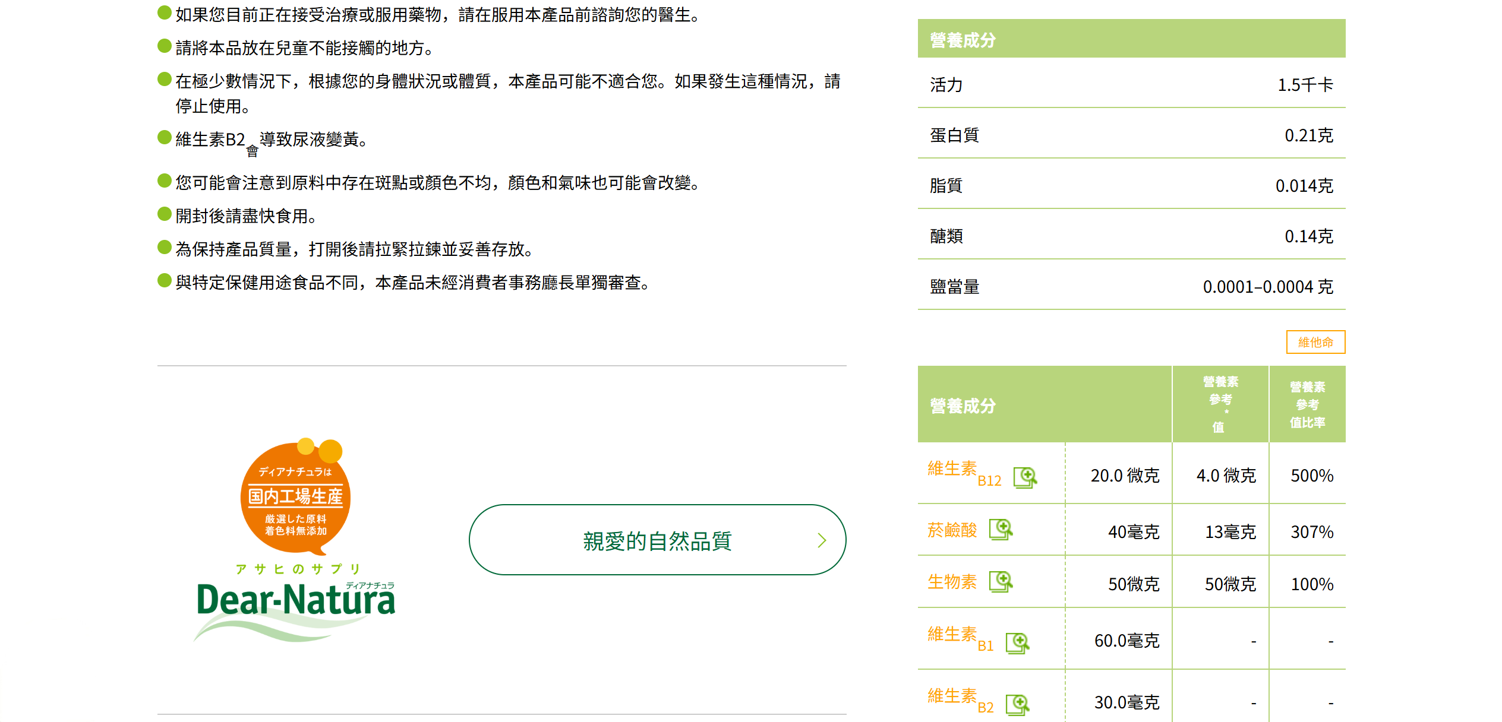Click the magnifier icon beside 維生素B12
The height and width of the screenshot is (722, 1502).
point(1025,477)
